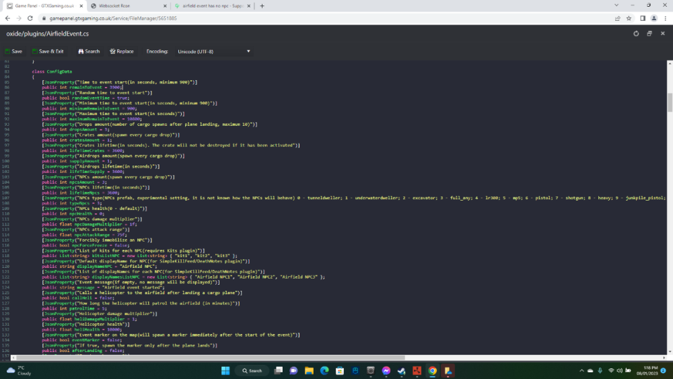Open weather widget showing 7°C Cloudy
The height and width of the screenshot is (379, 673).
[20, 370]
